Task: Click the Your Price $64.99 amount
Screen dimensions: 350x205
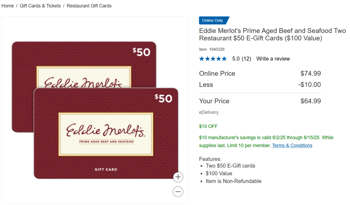Action: (310, 101)
